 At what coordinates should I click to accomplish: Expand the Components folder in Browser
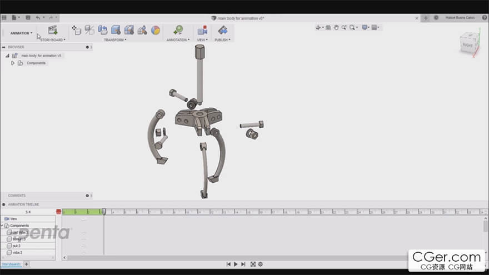pos(13,63)
